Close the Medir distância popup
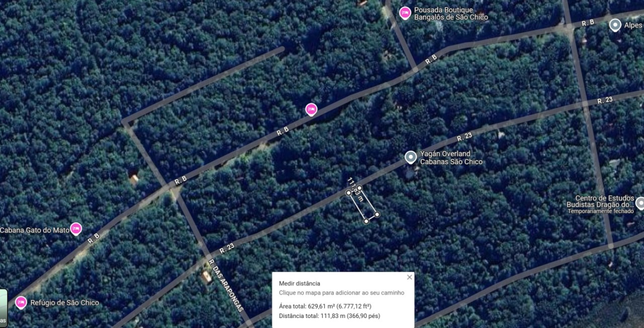This screenshot has width=644, height=328. pyautogui.click(x=409, y=277)
